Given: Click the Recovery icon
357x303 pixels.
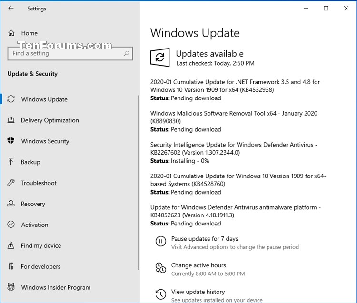Looking at the screenshot, I should 10,204.
